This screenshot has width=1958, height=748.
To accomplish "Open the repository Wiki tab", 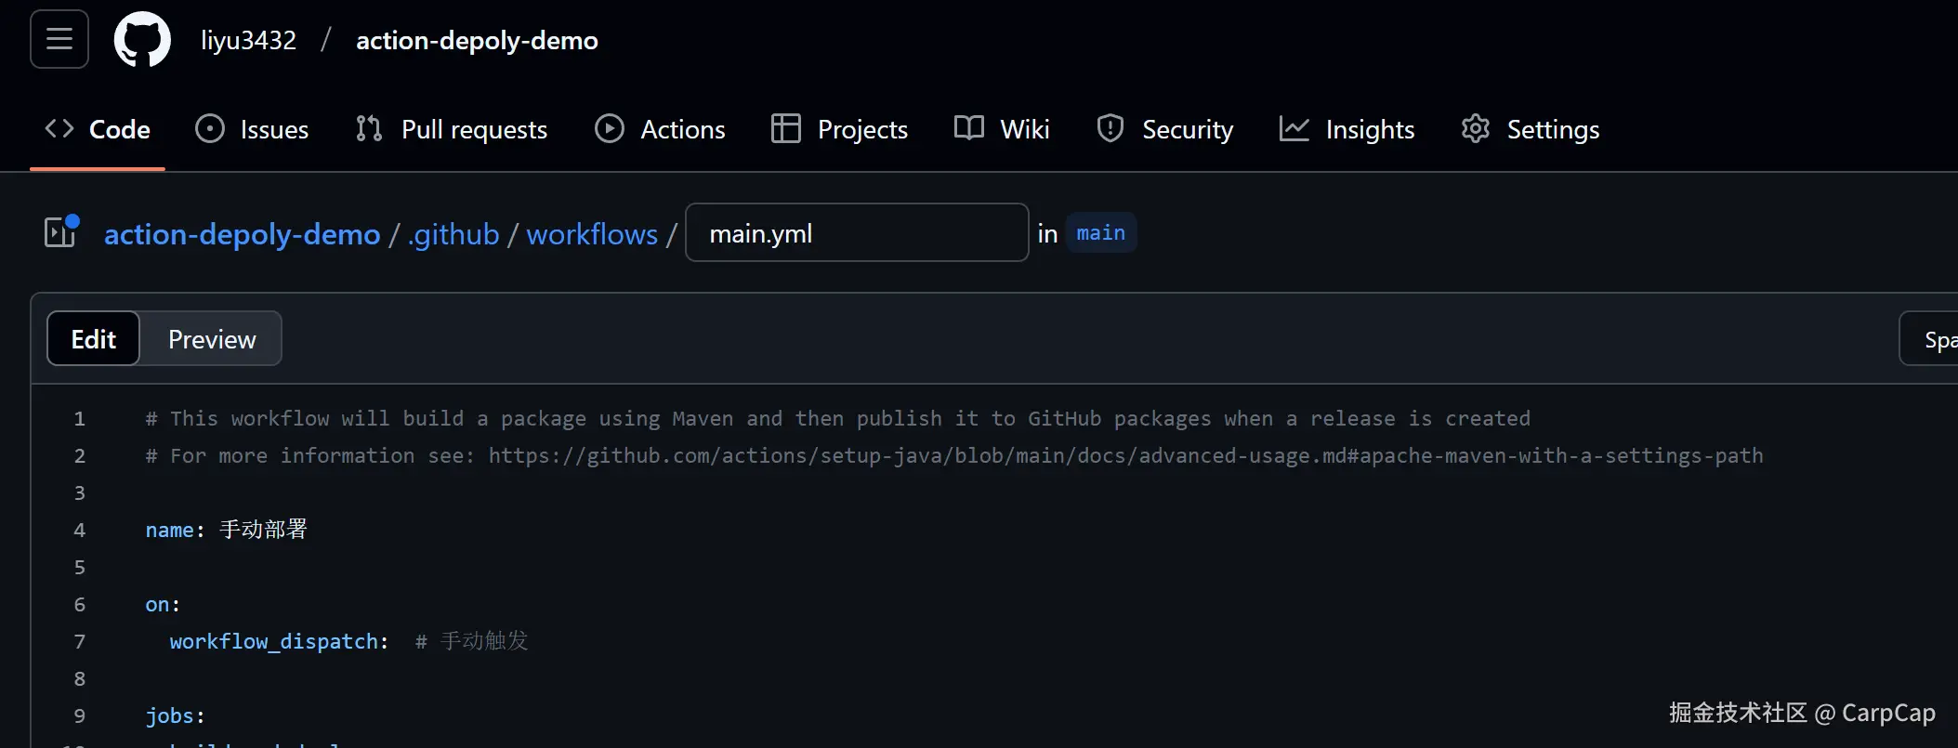I will [1003, 129].
